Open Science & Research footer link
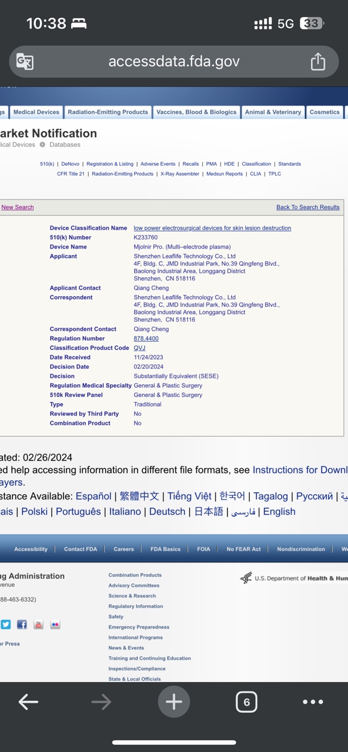The height and width of the screenshot is (752, 348). click(x=132, y=596)
